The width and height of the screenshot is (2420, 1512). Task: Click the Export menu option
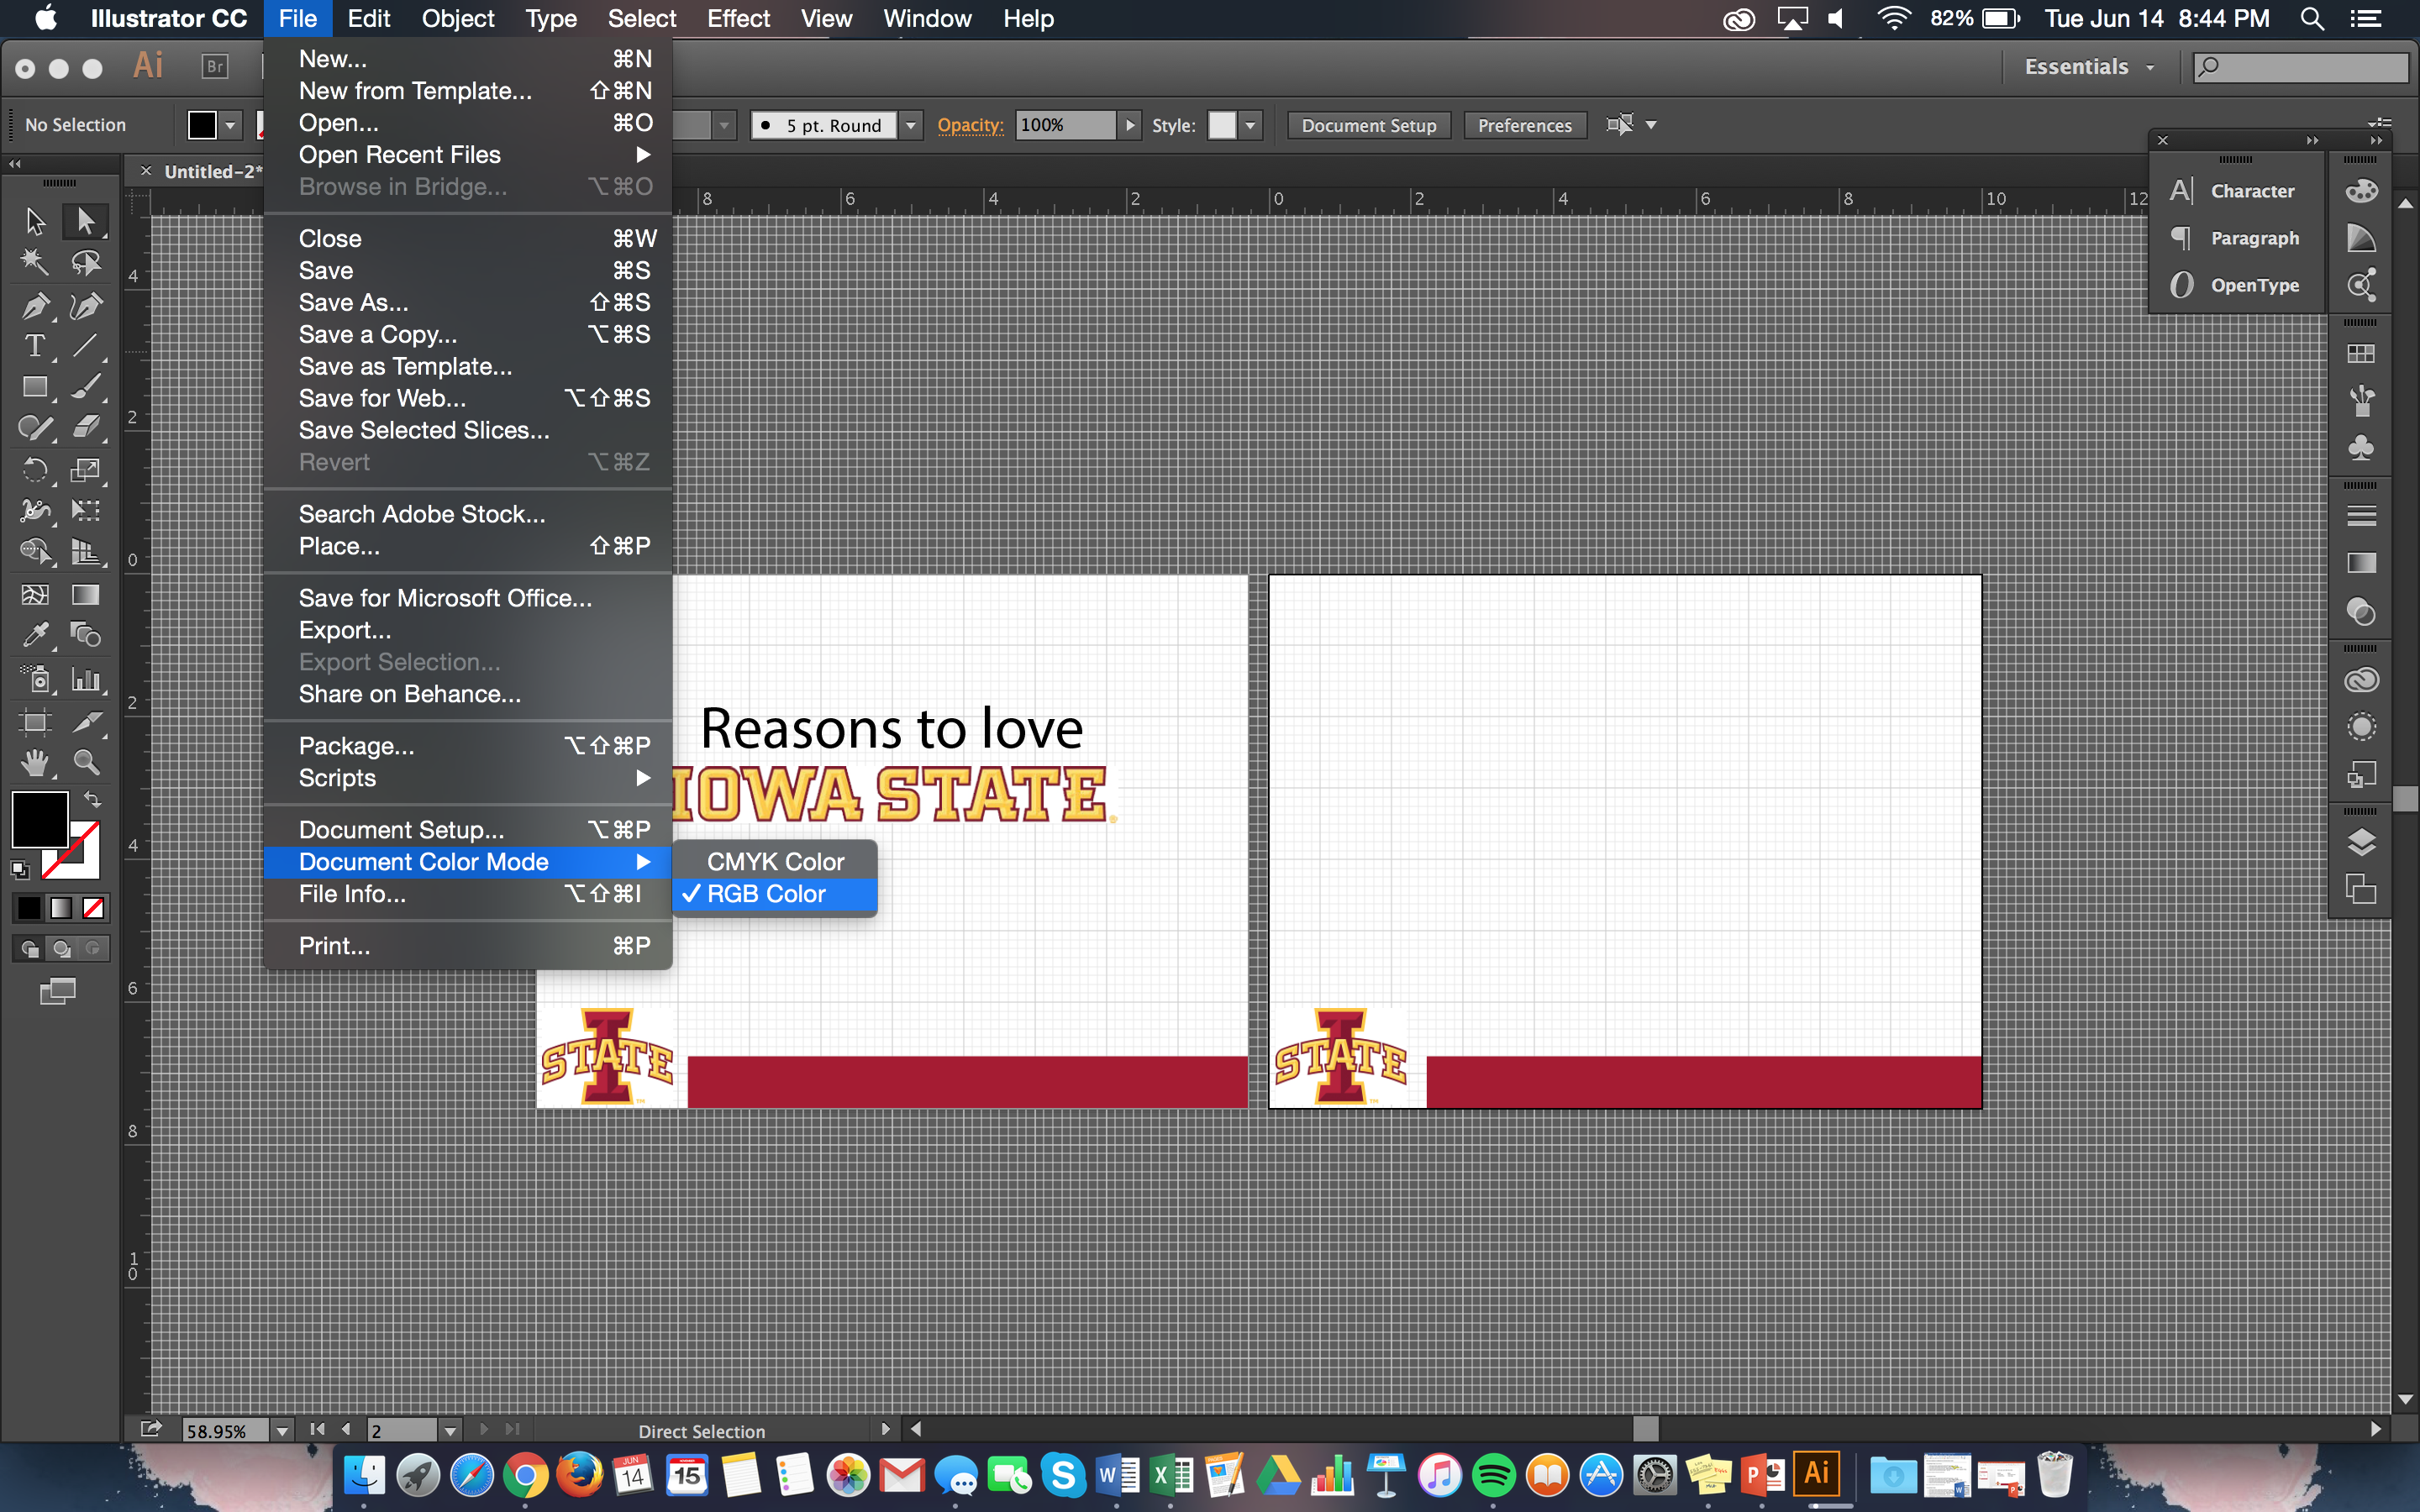tap(343, 631)
